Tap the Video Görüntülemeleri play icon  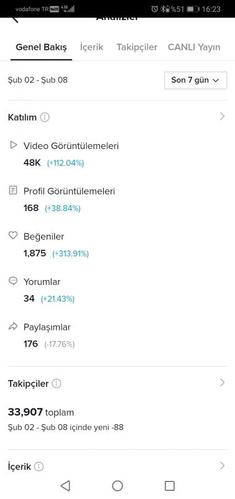pos(13,145)
